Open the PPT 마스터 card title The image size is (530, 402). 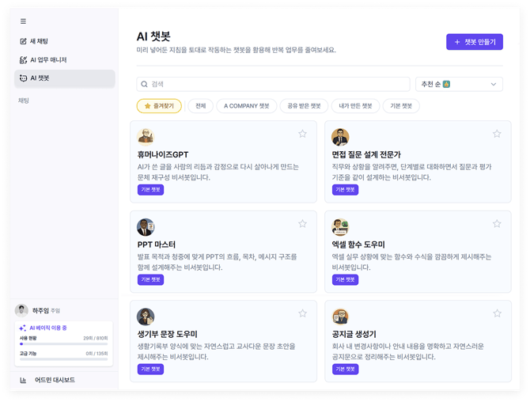[157, 245]
